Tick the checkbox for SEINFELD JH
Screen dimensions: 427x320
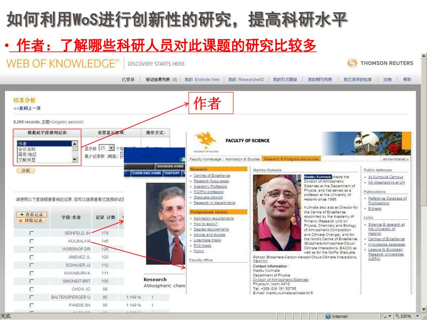(32, 233)
